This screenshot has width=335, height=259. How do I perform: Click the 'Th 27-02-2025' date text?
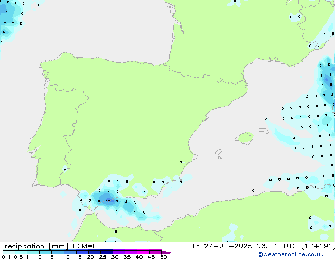click(x=222, y=246)
